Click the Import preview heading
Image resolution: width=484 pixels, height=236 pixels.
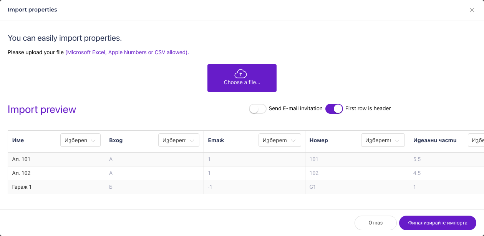point(42,110)
